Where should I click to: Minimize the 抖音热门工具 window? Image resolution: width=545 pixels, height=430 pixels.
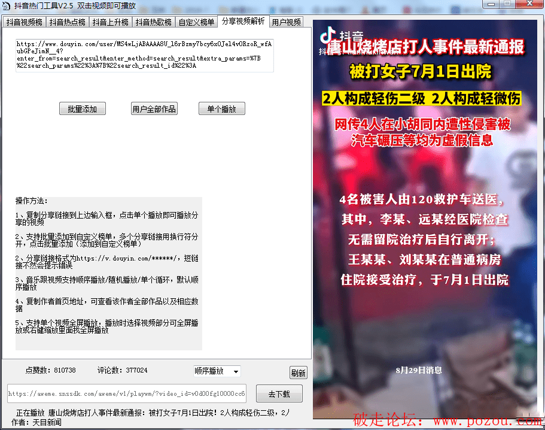pos(491,4)
